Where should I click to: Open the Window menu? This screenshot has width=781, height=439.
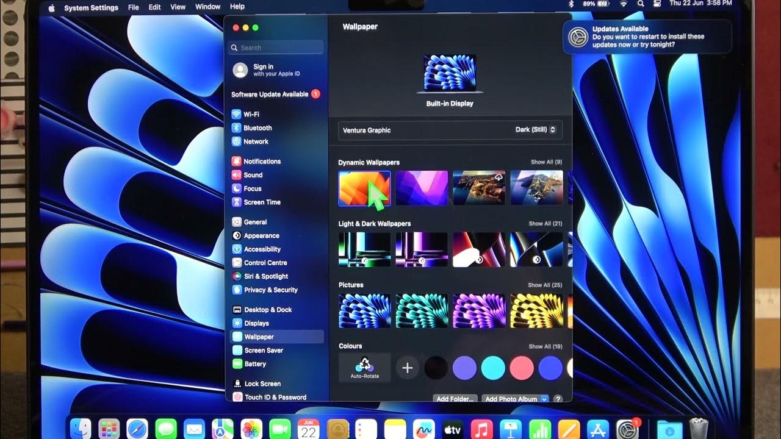[x=207, y=7]
